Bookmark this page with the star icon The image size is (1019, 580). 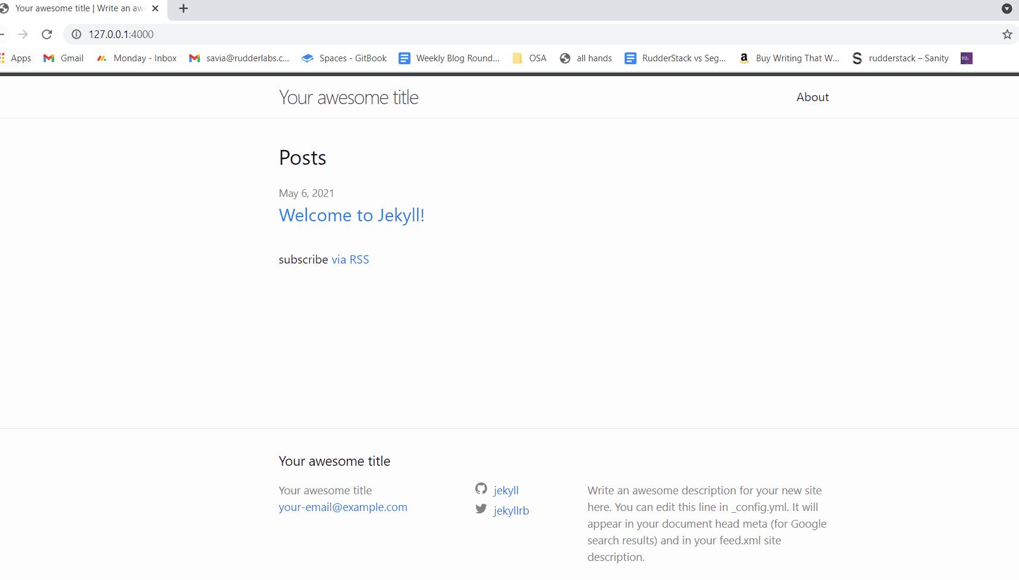pyautogui.click(x=1007, y=35)
